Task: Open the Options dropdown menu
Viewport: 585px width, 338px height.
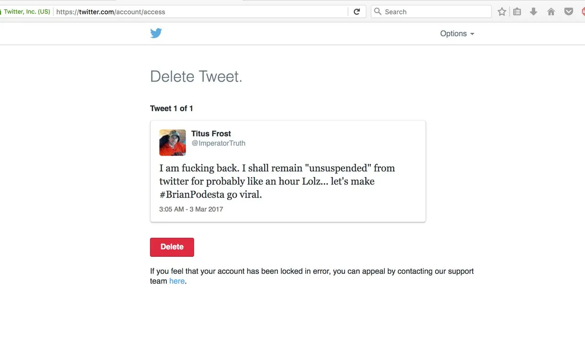Action: 457,34
